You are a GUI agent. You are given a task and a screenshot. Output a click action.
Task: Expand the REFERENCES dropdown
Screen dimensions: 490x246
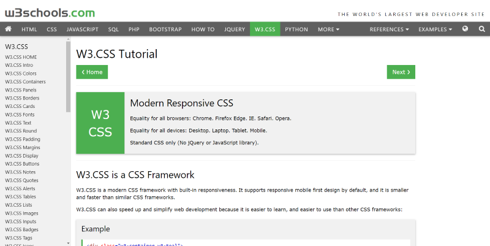(x=389, y=29)
